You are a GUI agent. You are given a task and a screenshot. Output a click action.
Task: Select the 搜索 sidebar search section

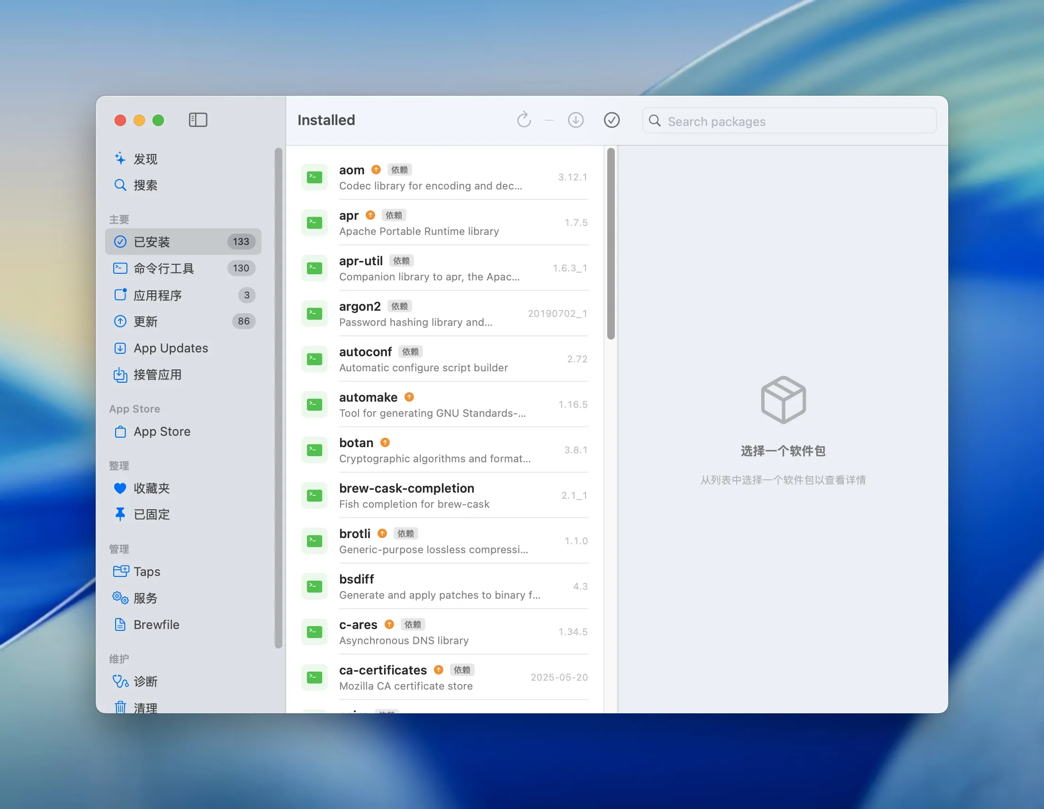(x=146, y=185)
